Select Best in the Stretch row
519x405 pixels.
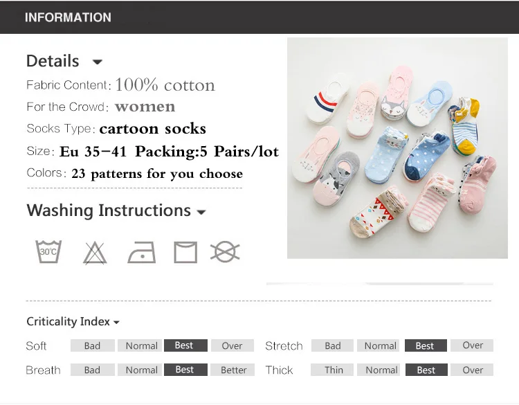point(425,345)
